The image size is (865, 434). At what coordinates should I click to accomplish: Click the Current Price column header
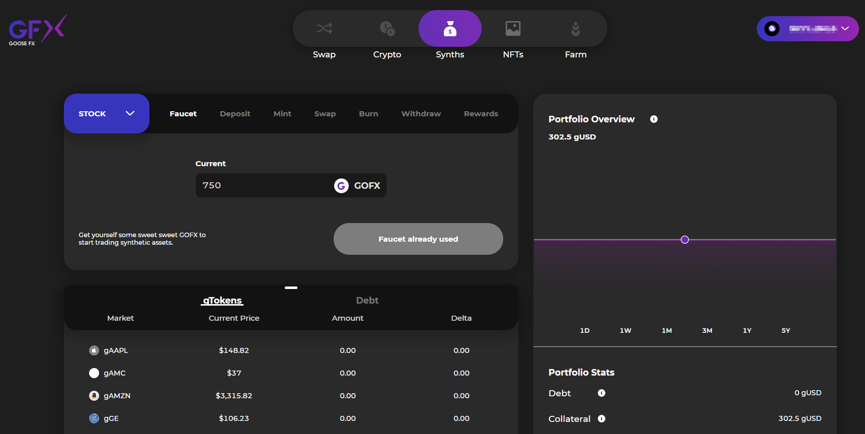(x=234, y=318)
